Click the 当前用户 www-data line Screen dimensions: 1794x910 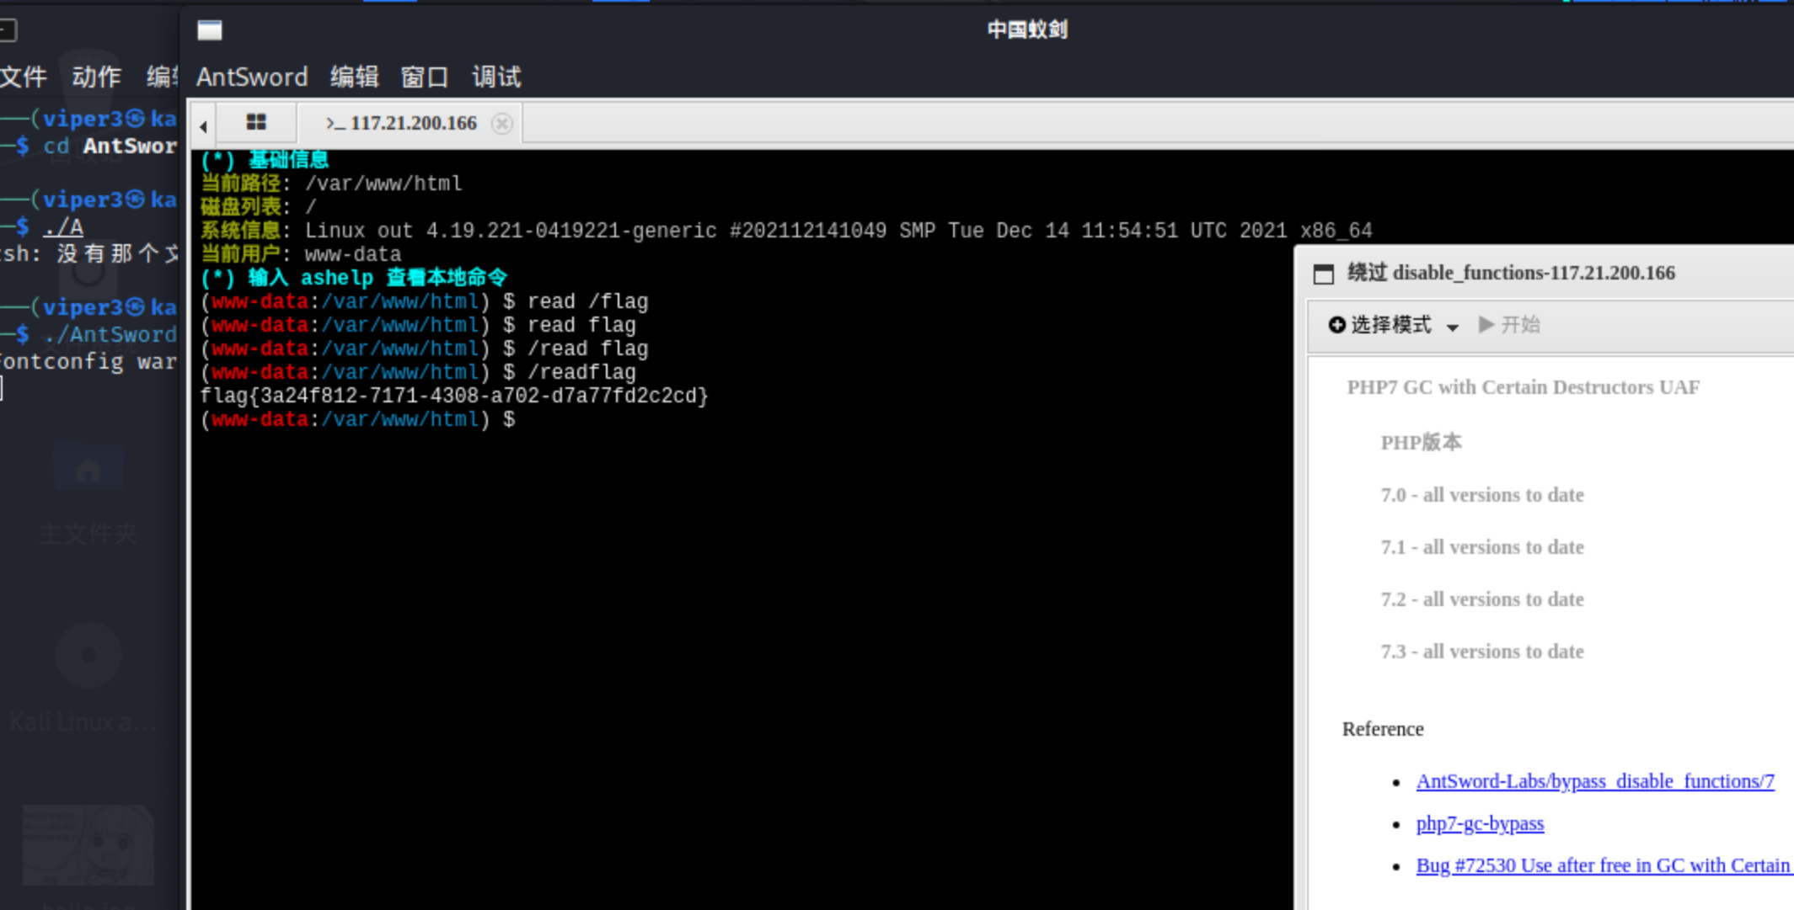pos(301,254)
